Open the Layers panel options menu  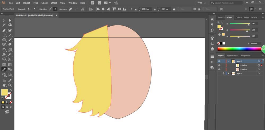(x=262, y=55)
